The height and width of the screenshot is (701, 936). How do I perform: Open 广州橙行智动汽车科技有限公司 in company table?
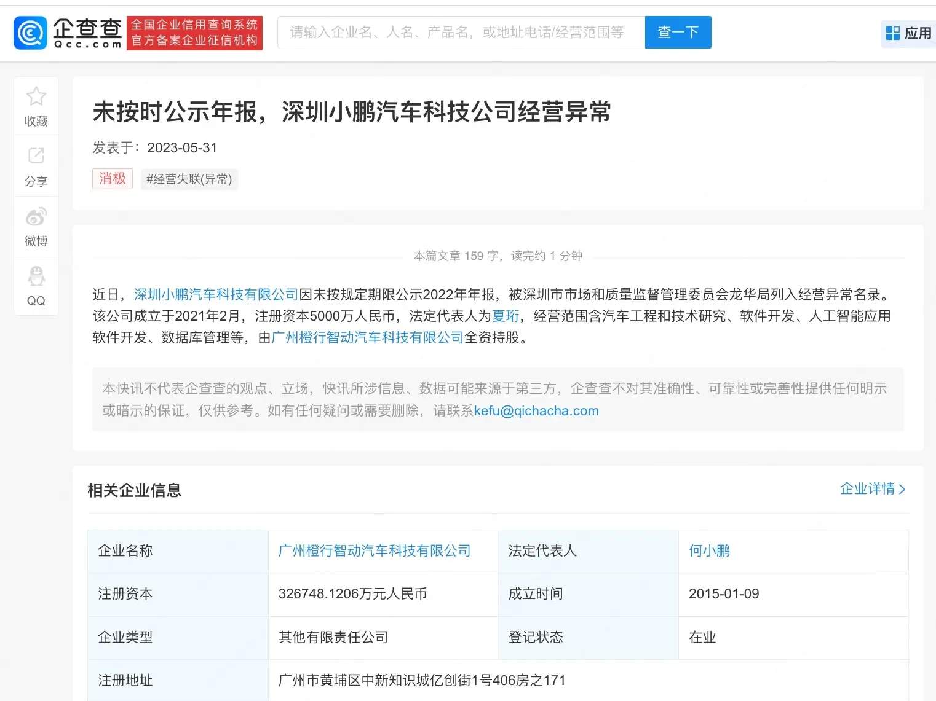click(x=375, y=550)
